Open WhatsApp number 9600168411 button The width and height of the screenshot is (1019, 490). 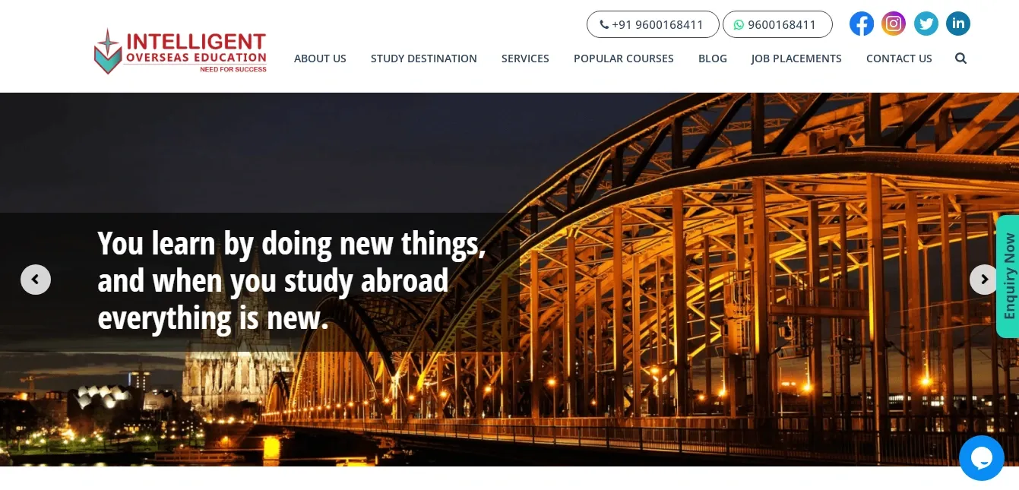click(x=777, y=24)
